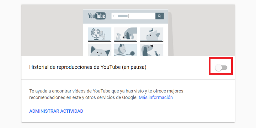Image resolution: width=256 pixels, height=128 pixels.
Task: Open the Más información link
Action: (156, 97)
